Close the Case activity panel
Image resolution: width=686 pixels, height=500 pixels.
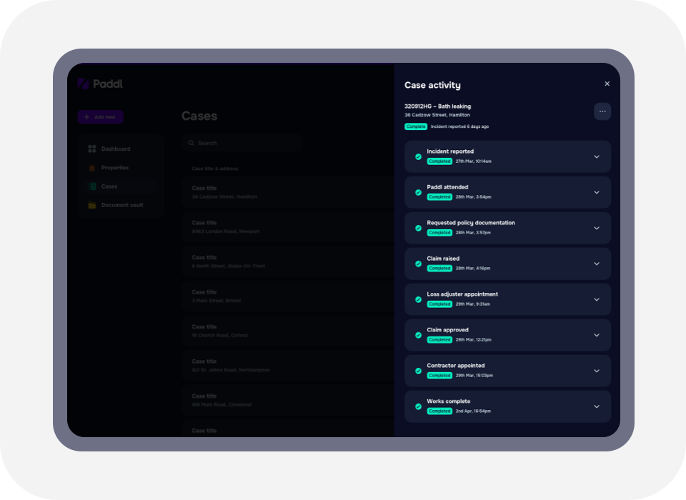[607, 84]
